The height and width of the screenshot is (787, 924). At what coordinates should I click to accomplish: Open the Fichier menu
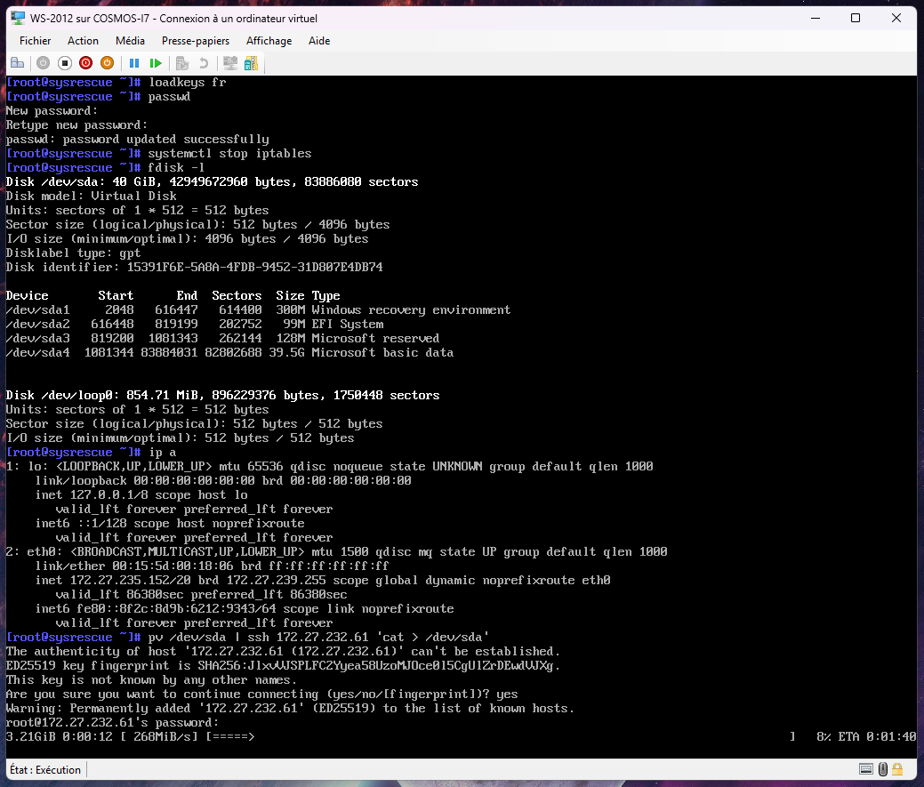pyautogui.click(x=36, y=41)
